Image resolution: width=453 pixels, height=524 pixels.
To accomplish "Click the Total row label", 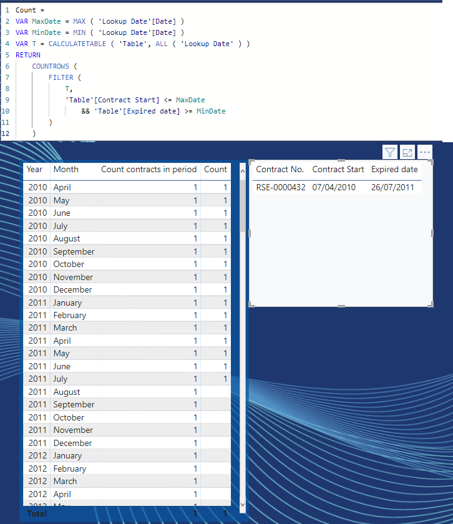I will point(37,513).
